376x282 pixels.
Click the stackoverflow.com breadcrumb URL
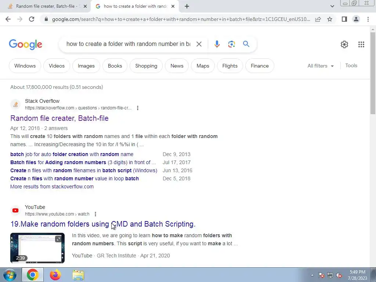click(x=78, y=108)
